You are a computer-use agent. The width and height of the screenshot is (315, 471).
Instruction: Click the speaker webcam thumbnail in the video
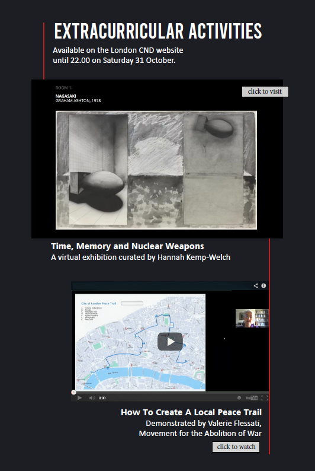(252, 318)
